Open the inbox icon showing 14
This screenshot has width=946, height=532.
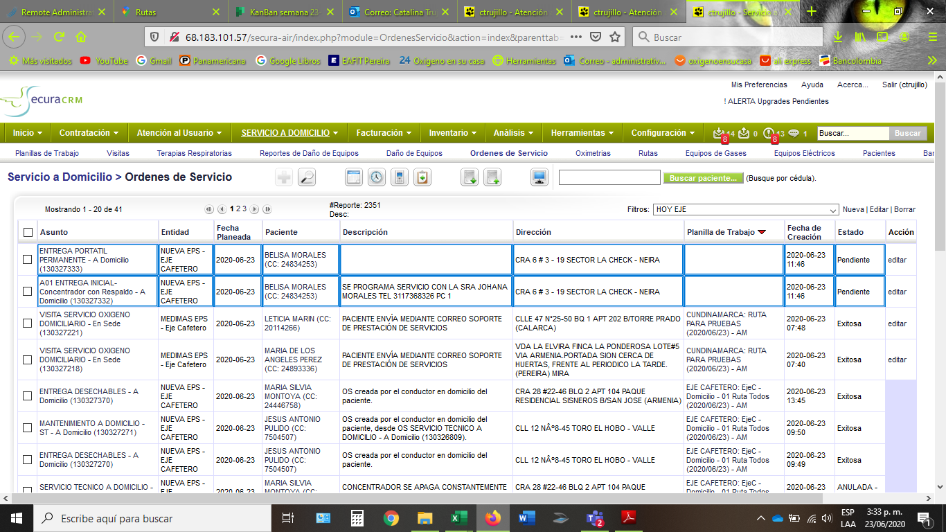(x=718, y=133)
